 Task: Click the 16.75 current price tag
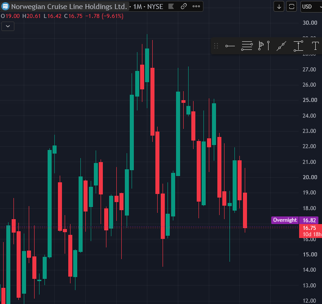309,228
